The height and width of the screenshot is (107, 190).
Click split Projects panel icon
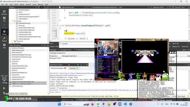(x=45, y=7)
